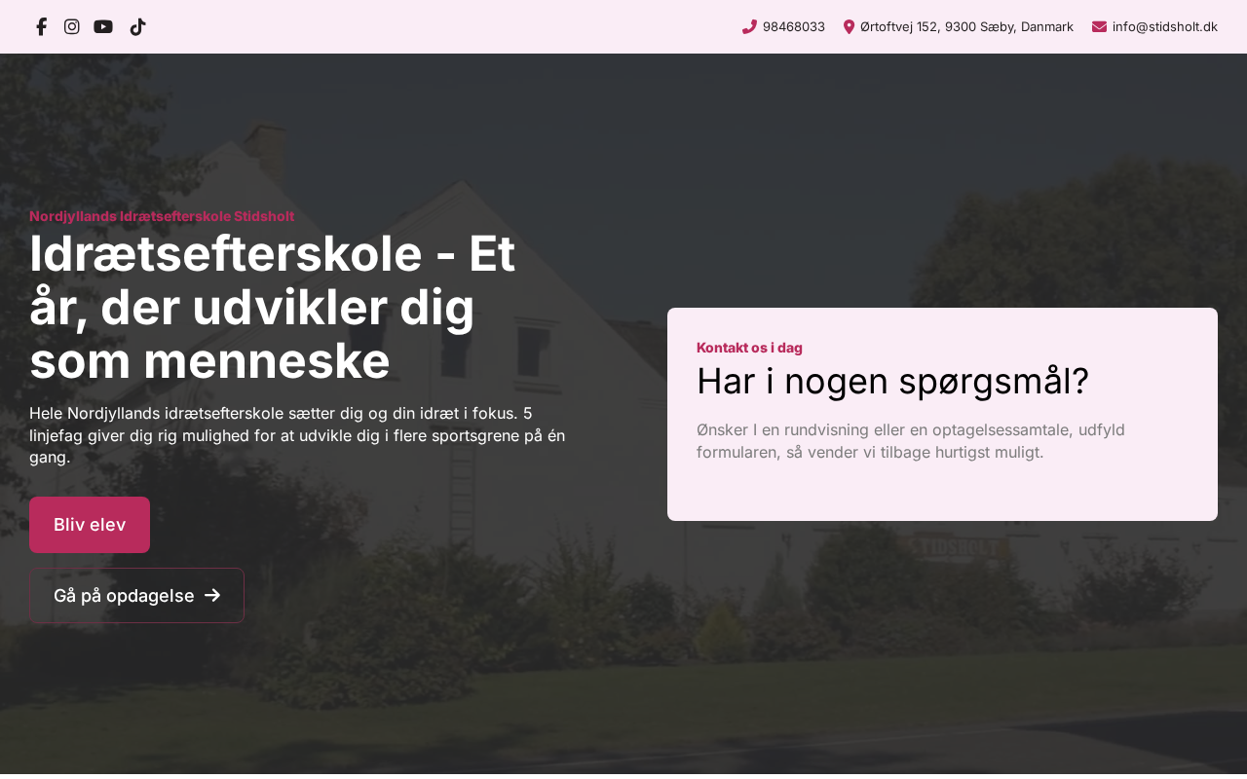Open address Ørtoftvej 152, 9300 Sæby
The image size is (1247, 779).
click(966, 26)
